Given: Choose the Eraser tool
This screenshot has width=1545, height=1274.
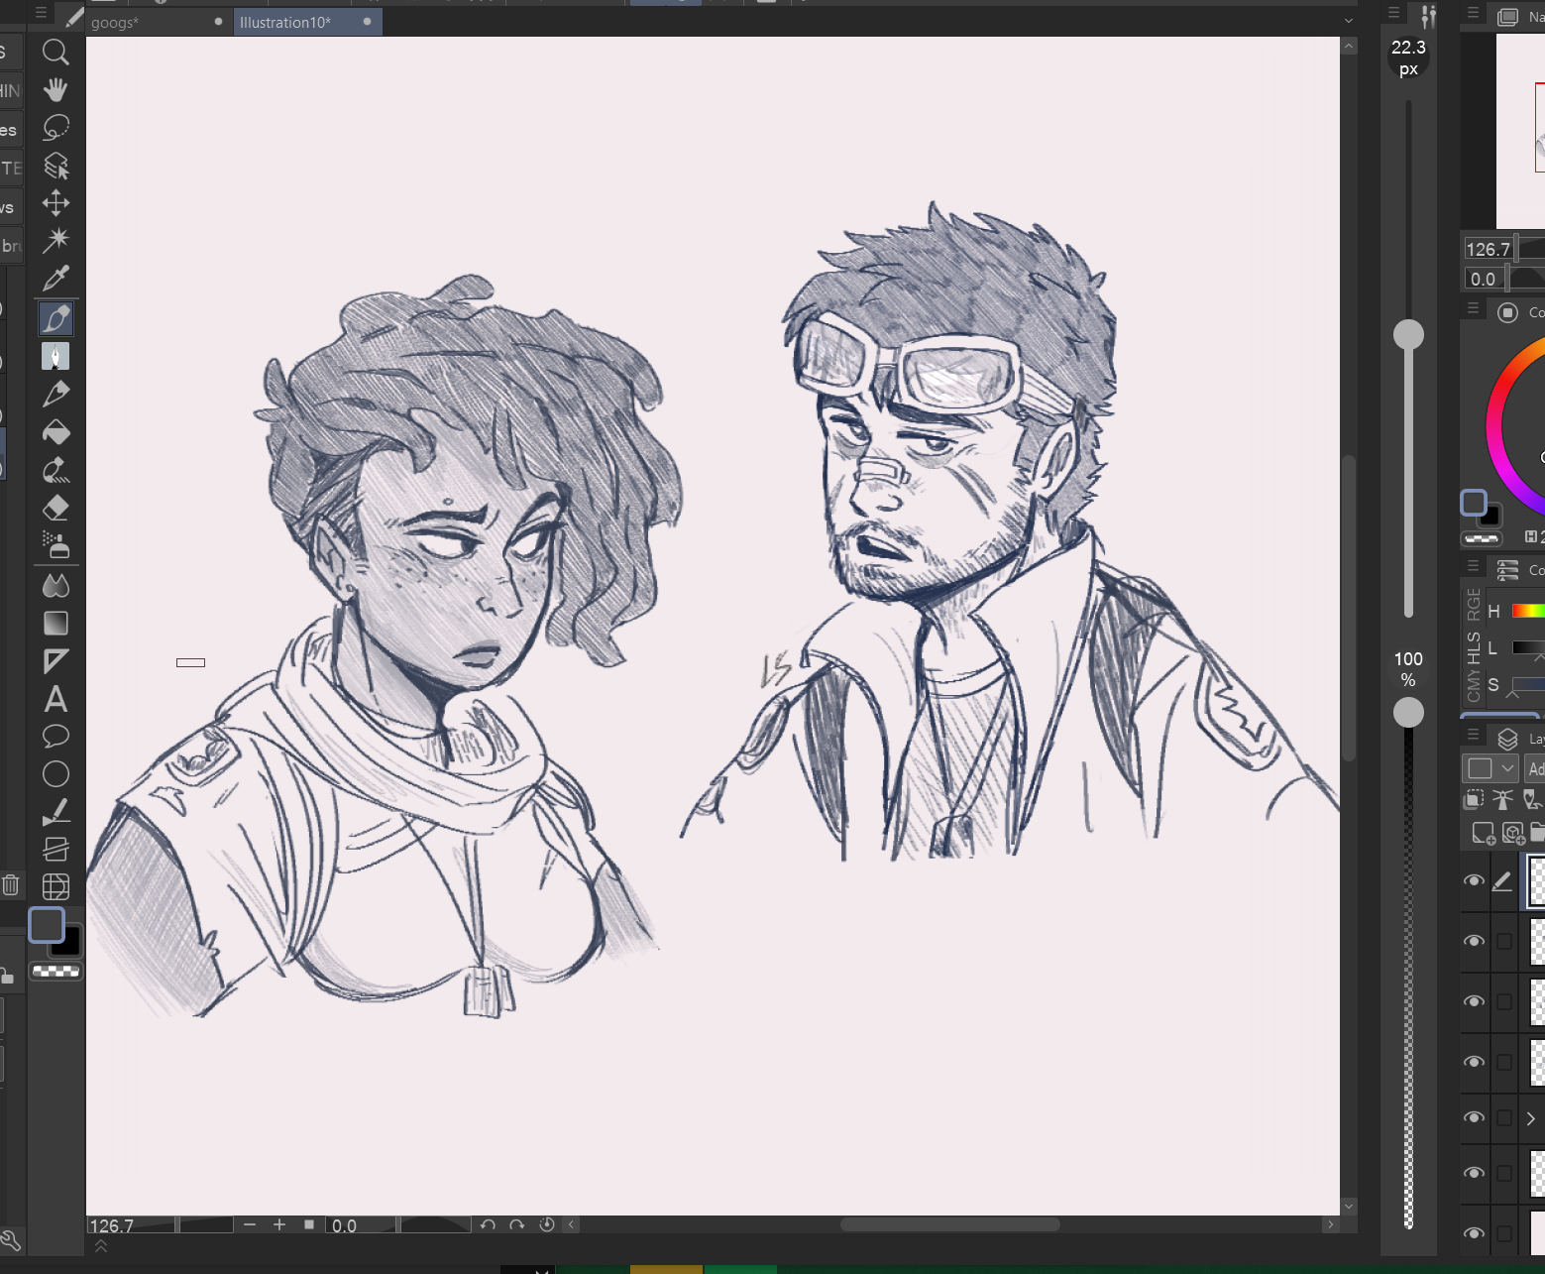Looking at the screenshot, I should [55, 508].
